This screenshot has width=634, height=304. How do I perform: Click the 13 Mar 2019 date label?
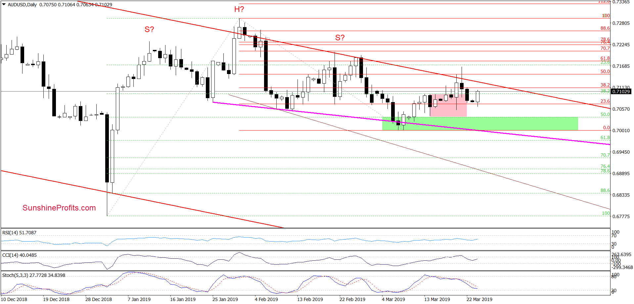coord(437,299)
